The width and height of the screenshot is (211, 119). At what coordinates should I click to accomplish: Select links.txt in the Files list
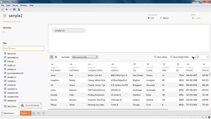click(x=11, y=61)
